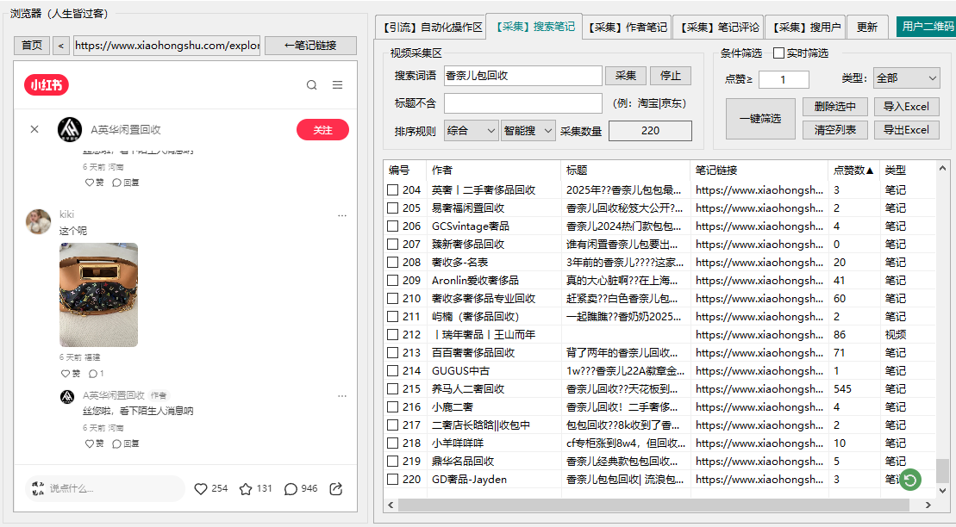Click the green refresh circle icon
The height and width of the screenshot is (527, 956).
910,480
